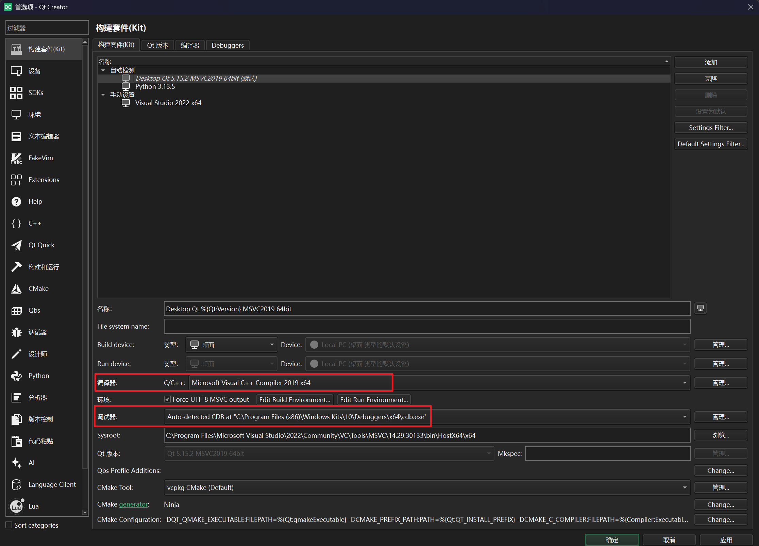This screenshot has height=546, width=759.
Task: Enable the Sort categories checkbox
Action: (9, 525)
